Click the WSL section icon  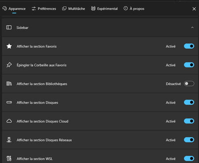[x=9, y=159]
